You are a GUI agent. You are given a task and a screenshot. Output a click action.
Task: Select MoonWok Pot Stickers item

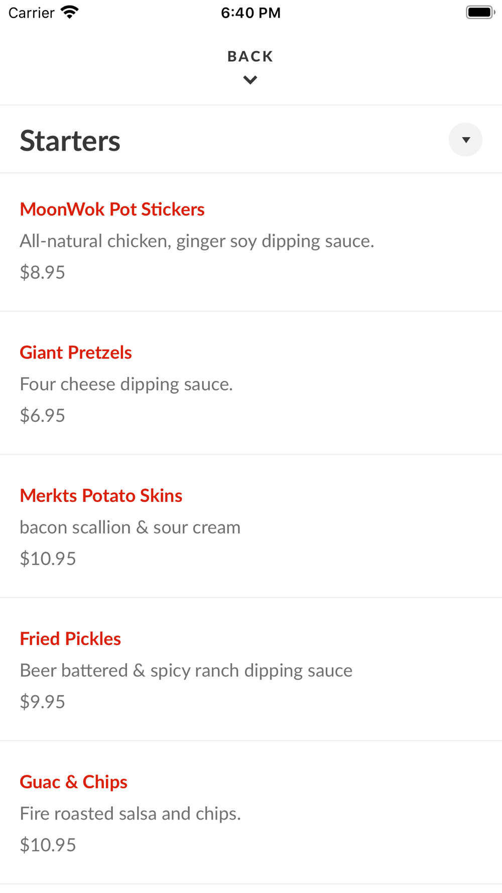click(x=112, y=209)
